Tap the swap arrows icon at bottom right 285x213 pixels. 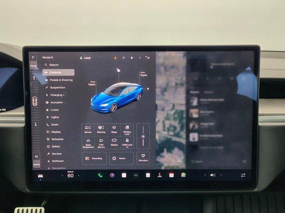[243, 175]
